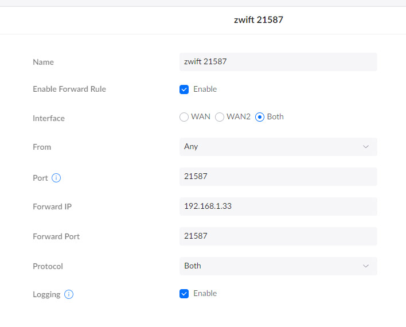
Task: Click the info icon next to Port
Action: 56,178
